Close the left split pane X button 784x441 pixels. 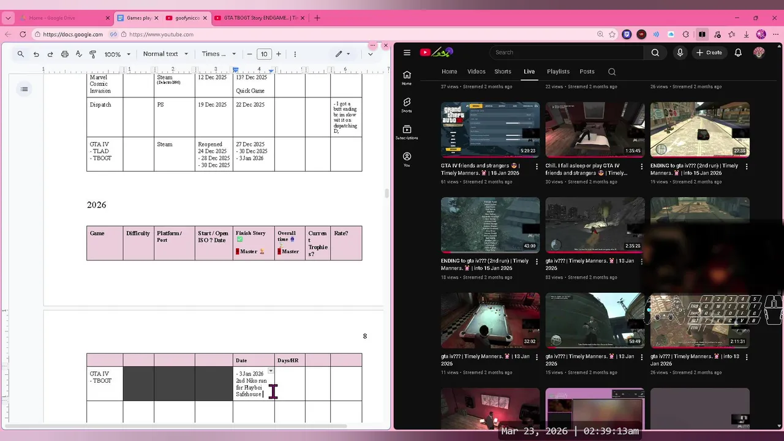(385, 45)
